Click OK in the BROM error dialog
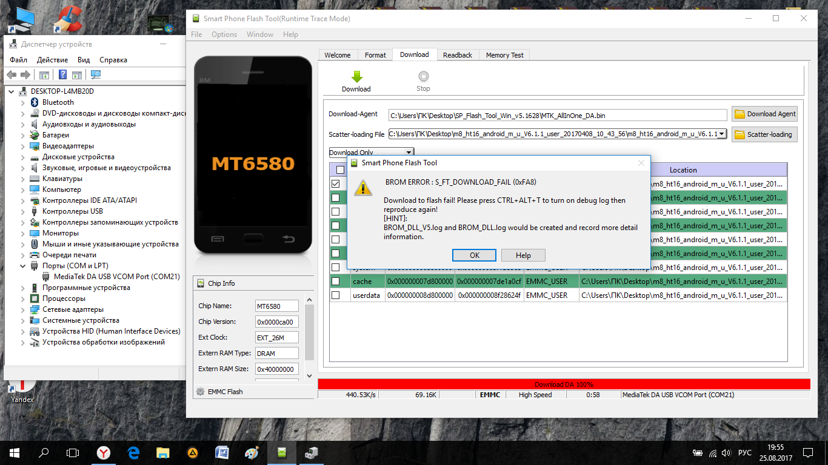This screenshot has width=828, height=465. pyautogui.click(x=474, y=255)
